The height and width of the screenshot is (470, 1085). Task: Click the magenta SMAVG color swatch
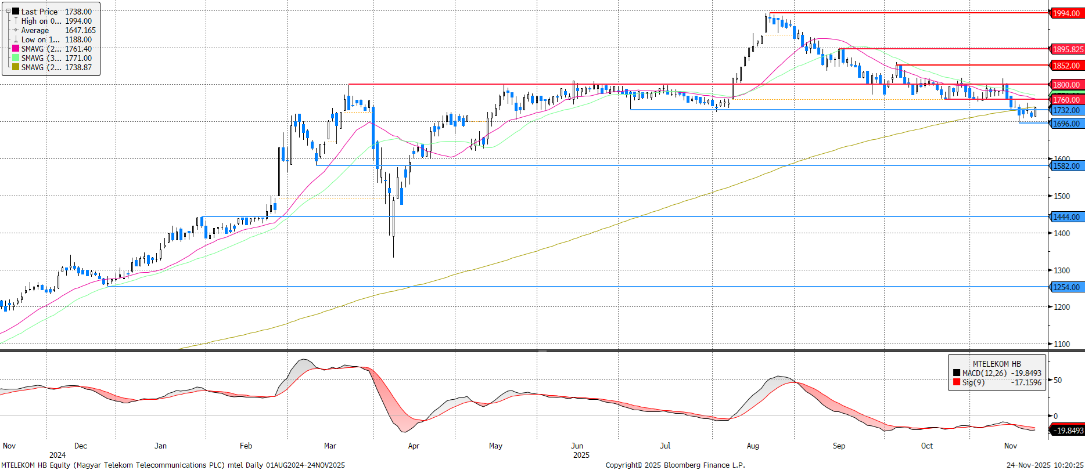click(16, 49)
